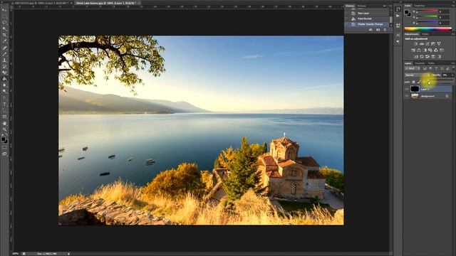The height and width of the screenshot is (256, 456).
Task: Switch to the Actions tab
Action: (362, 6)
